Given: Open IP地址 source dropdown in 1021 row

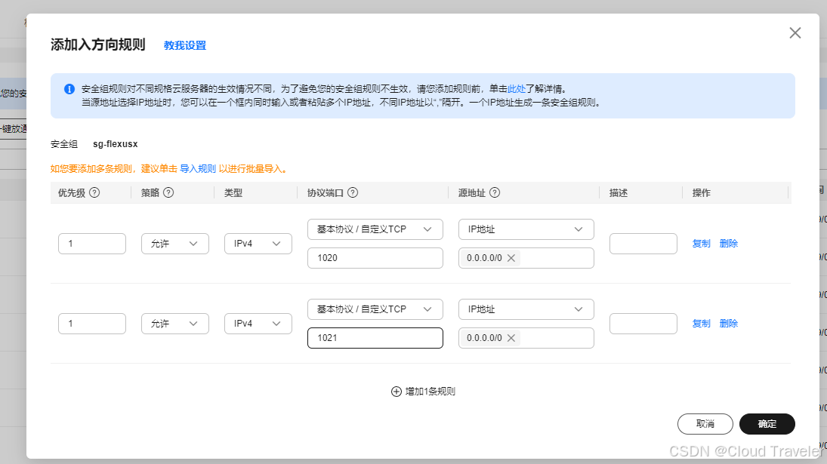Looking at the screenshot, I should (526, 309).
